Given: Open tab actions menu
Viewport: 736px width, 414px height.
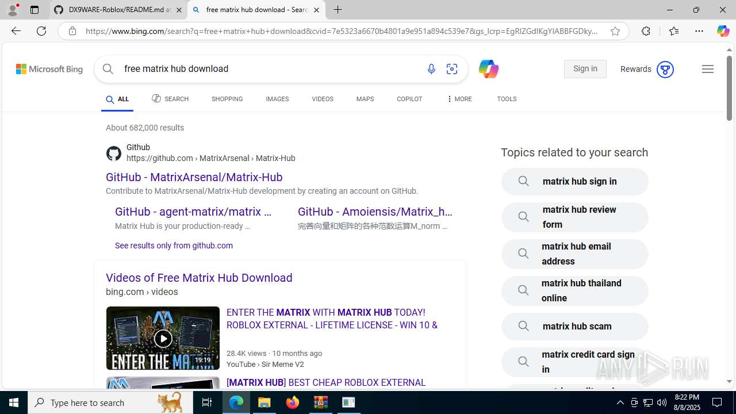Looking at the screenshot, I should 34,10.
